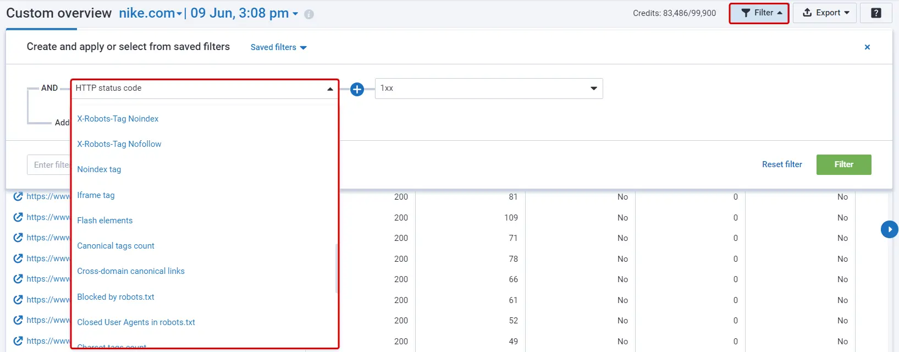This screenshot has width=899, height=352.
Task: Select Flash elements option
Action: [x=104, y=221]
